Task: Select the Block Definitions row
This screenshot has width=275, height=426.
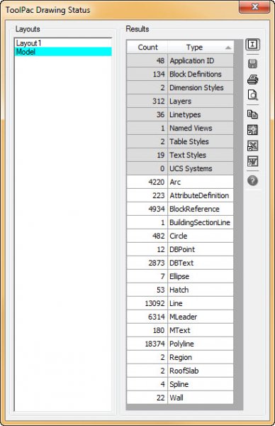Action: [x=180, y=74]
